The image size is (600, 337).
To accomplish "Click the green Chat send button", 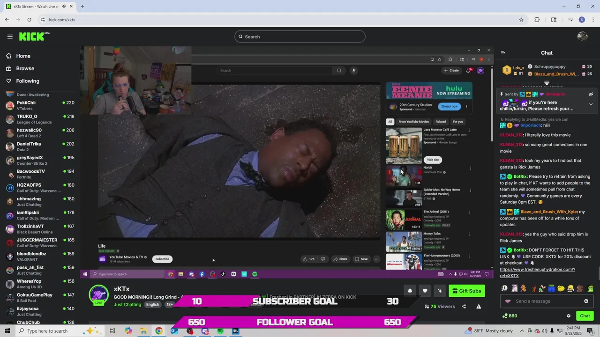I will coord(585,316).
